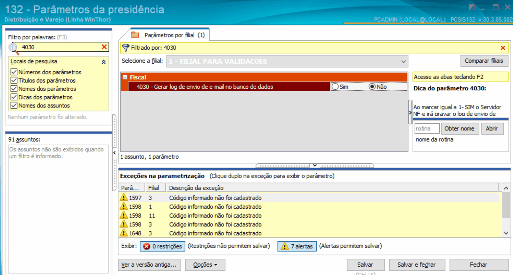513x275 pixels.
Task: Click Ver a versão antiga button
Action: click(x=149, y=265)
